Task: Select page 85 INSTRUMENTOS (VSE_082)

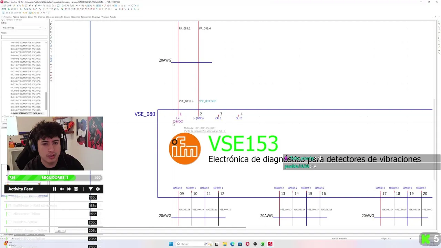Action: click(27, 110)
